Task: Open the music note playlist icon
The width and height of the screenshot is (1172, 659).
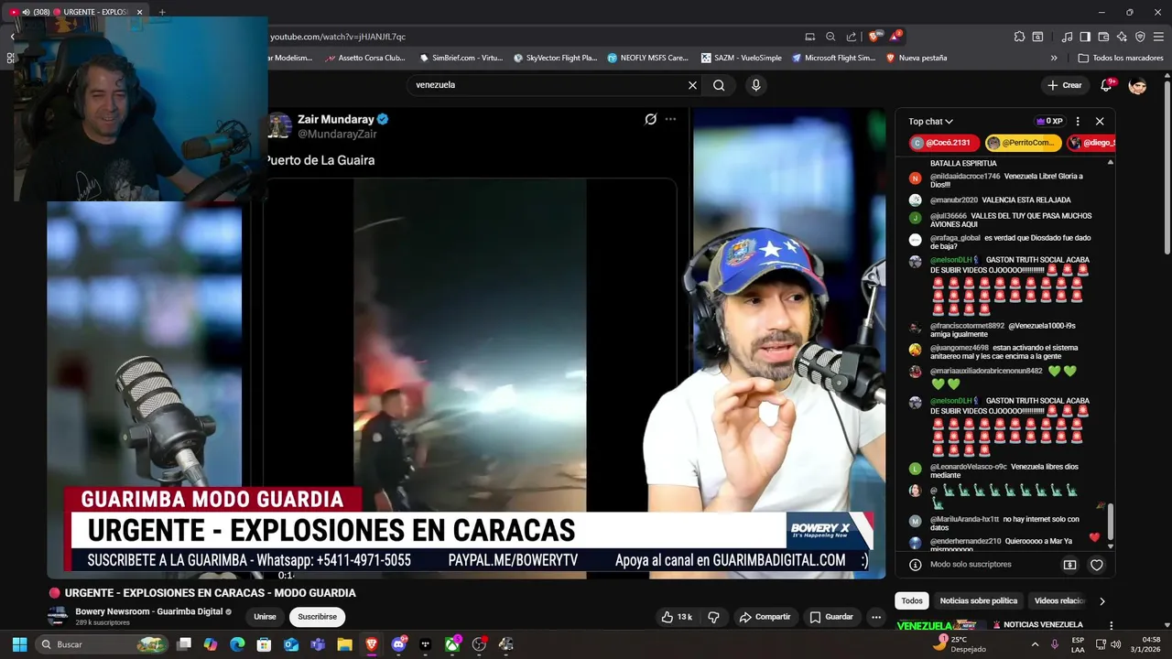Action: [1067, 37]
